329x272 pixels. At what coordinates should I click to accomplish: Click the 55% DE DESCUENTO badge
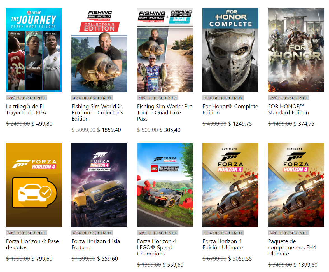tap(223, 233)
